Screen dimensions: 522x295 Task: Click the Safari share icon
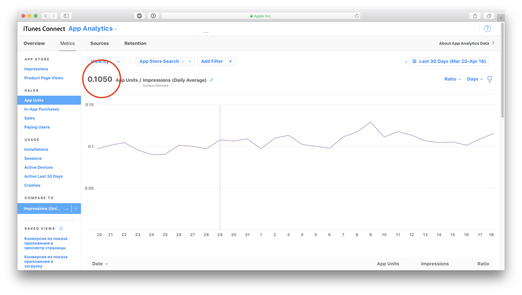475,16
